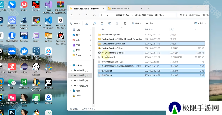Click the Paste clipboard icon in toolbar

tap(102, 23)
